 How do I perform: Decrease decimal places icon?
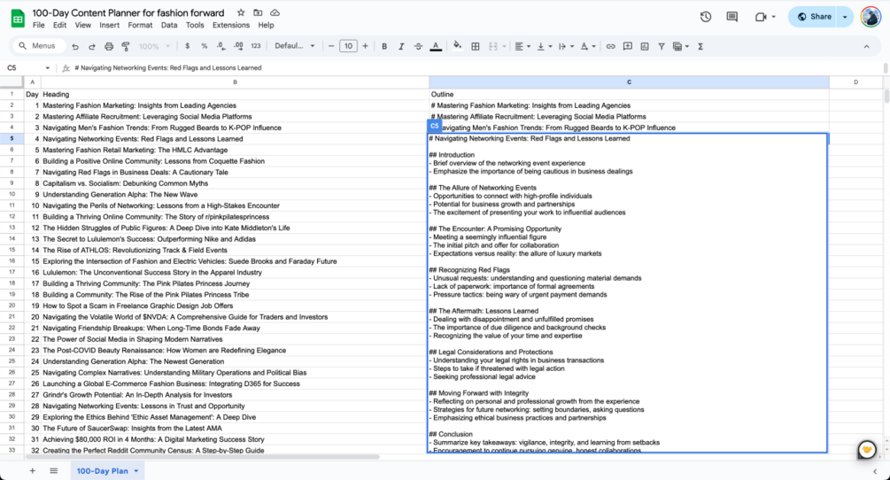(221, 46)
